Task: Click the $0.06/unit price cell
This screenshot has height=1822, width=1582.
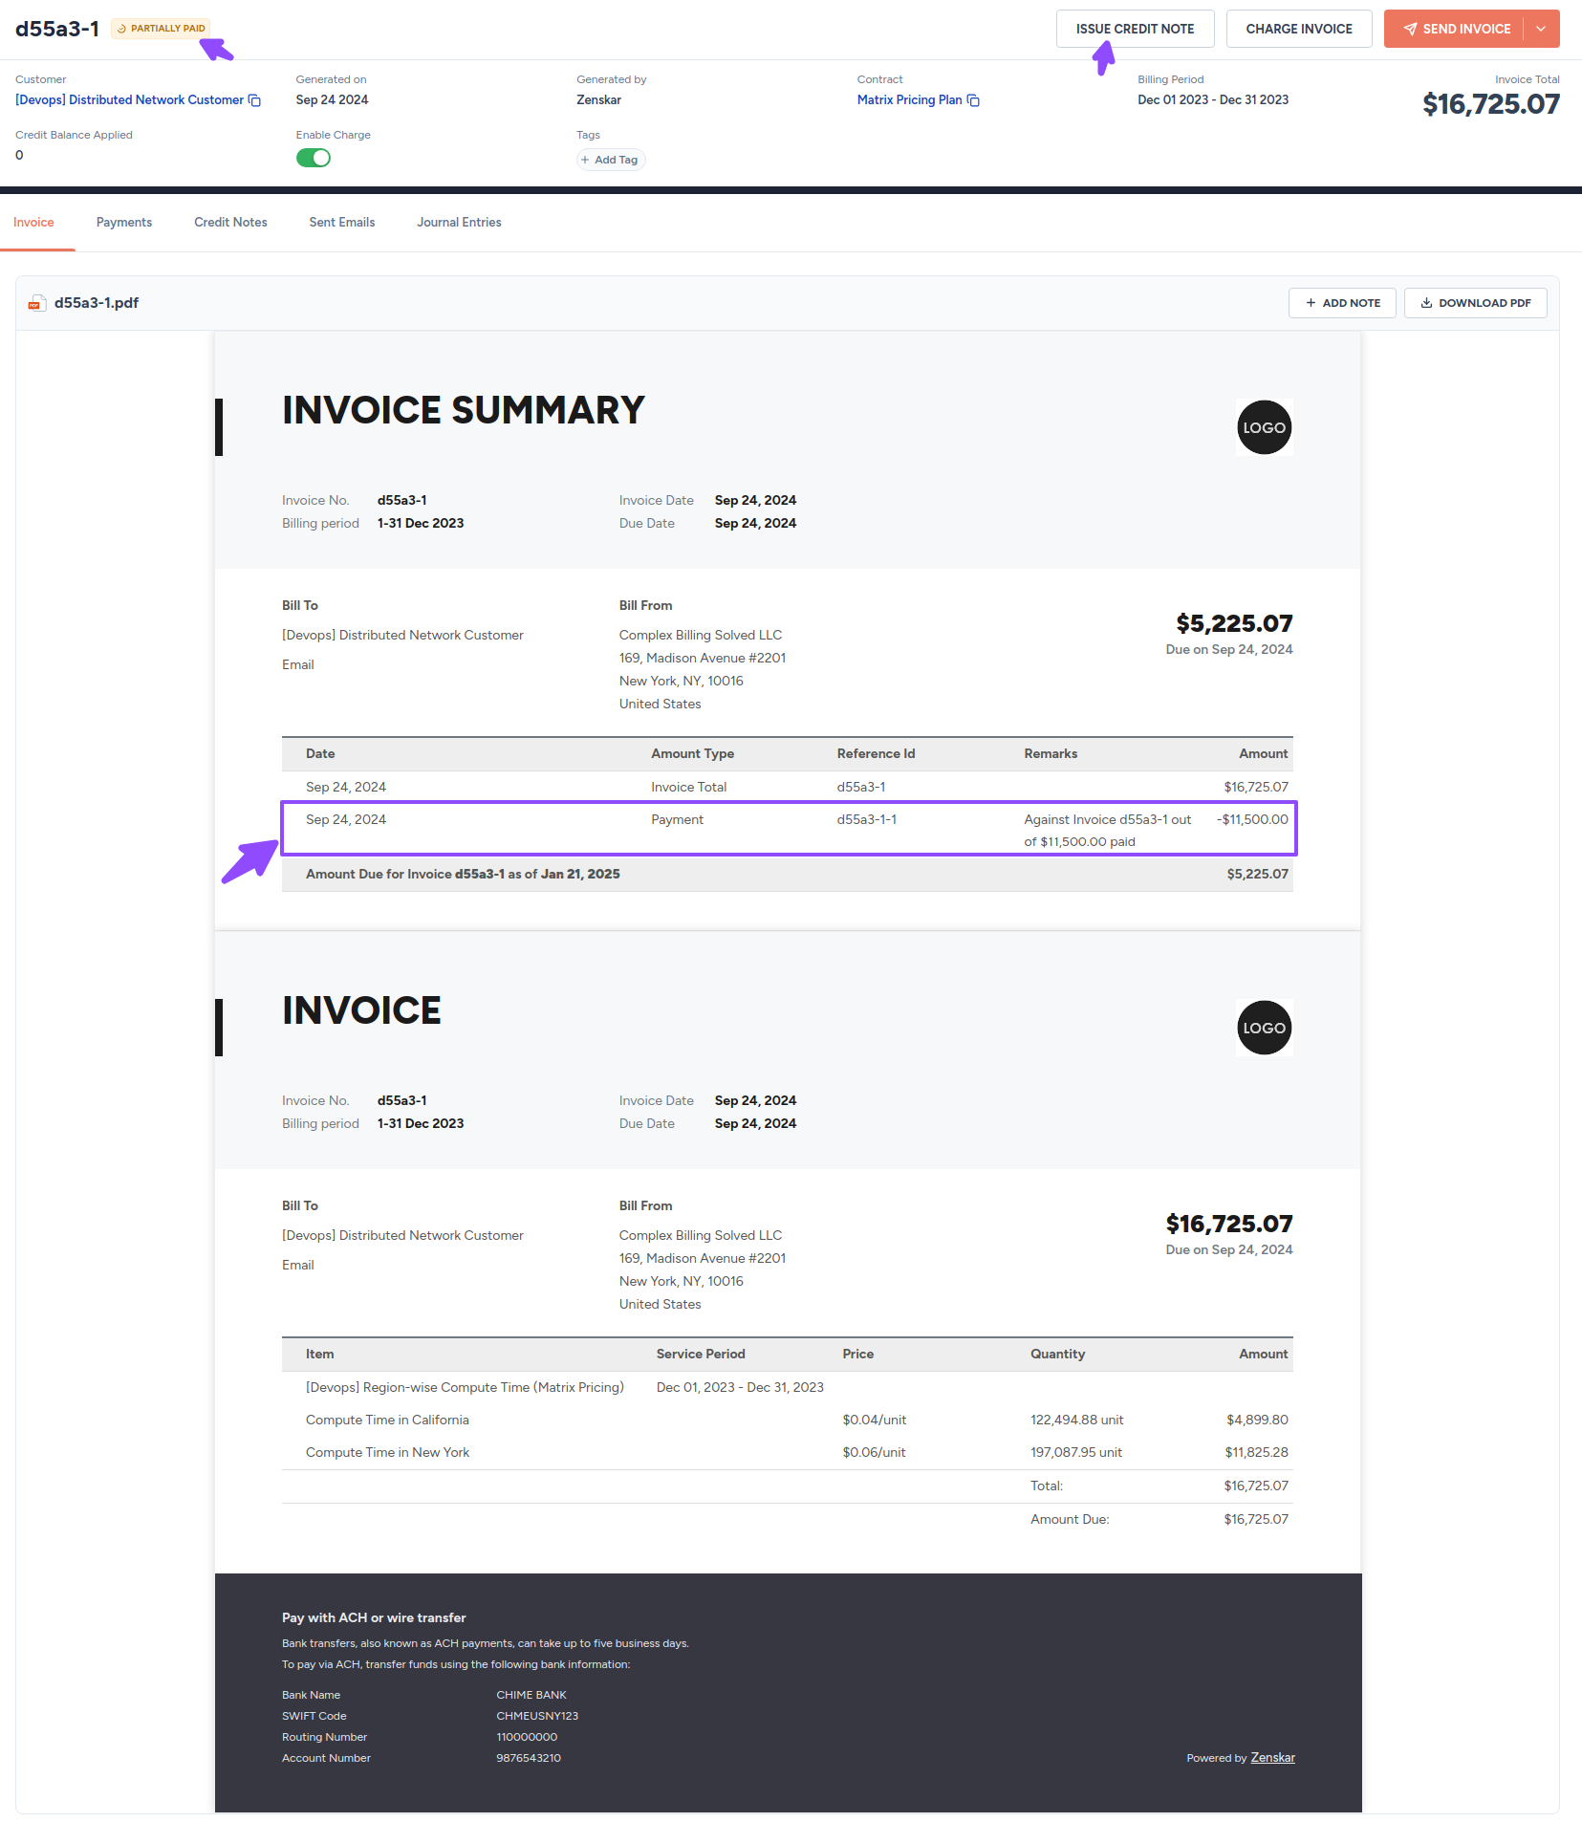Action: coord(874,1453)
